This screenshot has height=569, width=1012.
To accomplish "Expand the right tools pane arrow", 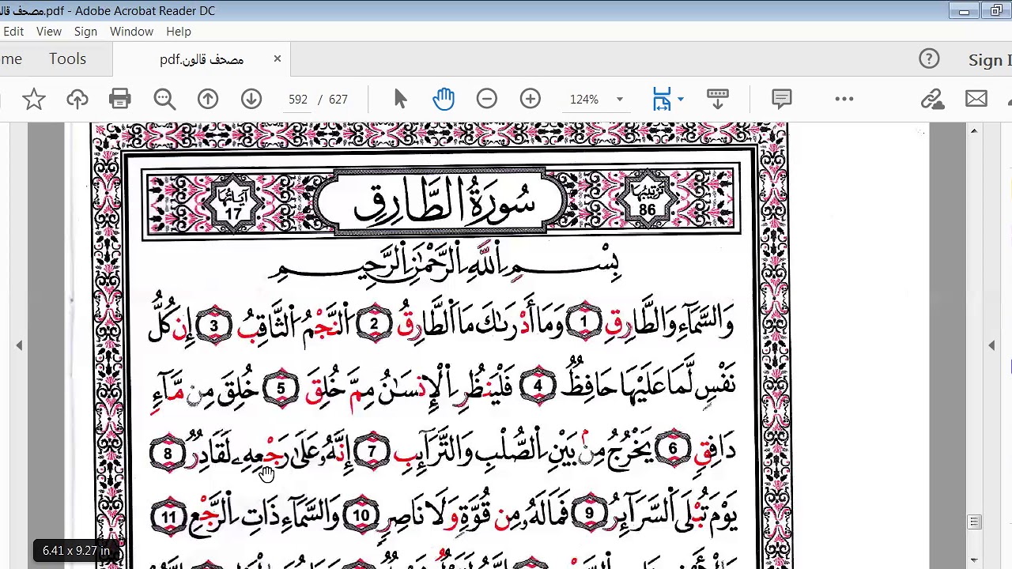I will click(x=991, y=345).
